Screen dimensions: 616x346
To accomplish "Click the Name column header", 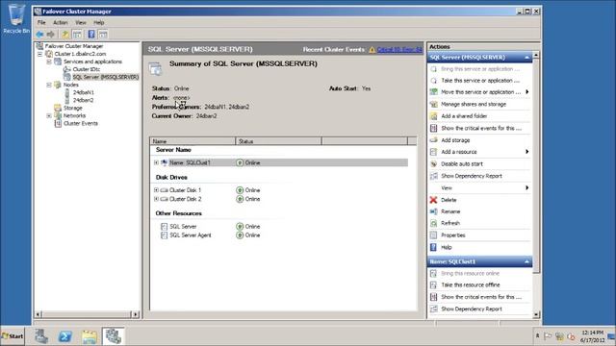I will click(192, 141).
